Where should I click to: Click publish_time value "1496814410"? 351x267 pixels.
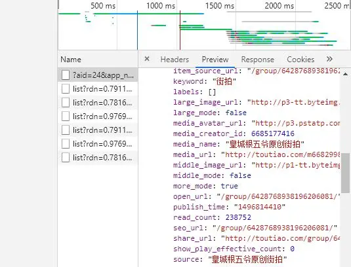point(260,207)
